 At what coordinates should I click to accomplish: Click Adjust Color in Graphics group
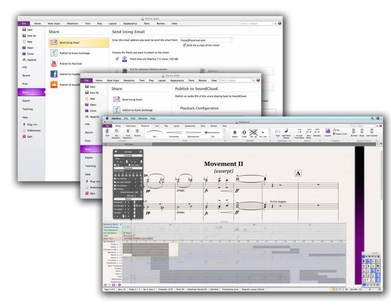[x=340, y=134]
